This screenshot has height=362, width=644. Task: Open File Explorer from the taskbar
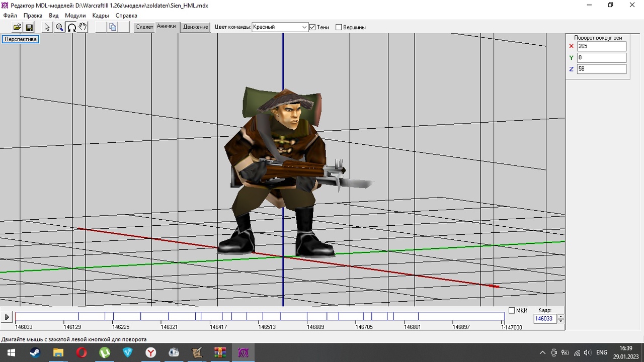click(x=58, y=352)
